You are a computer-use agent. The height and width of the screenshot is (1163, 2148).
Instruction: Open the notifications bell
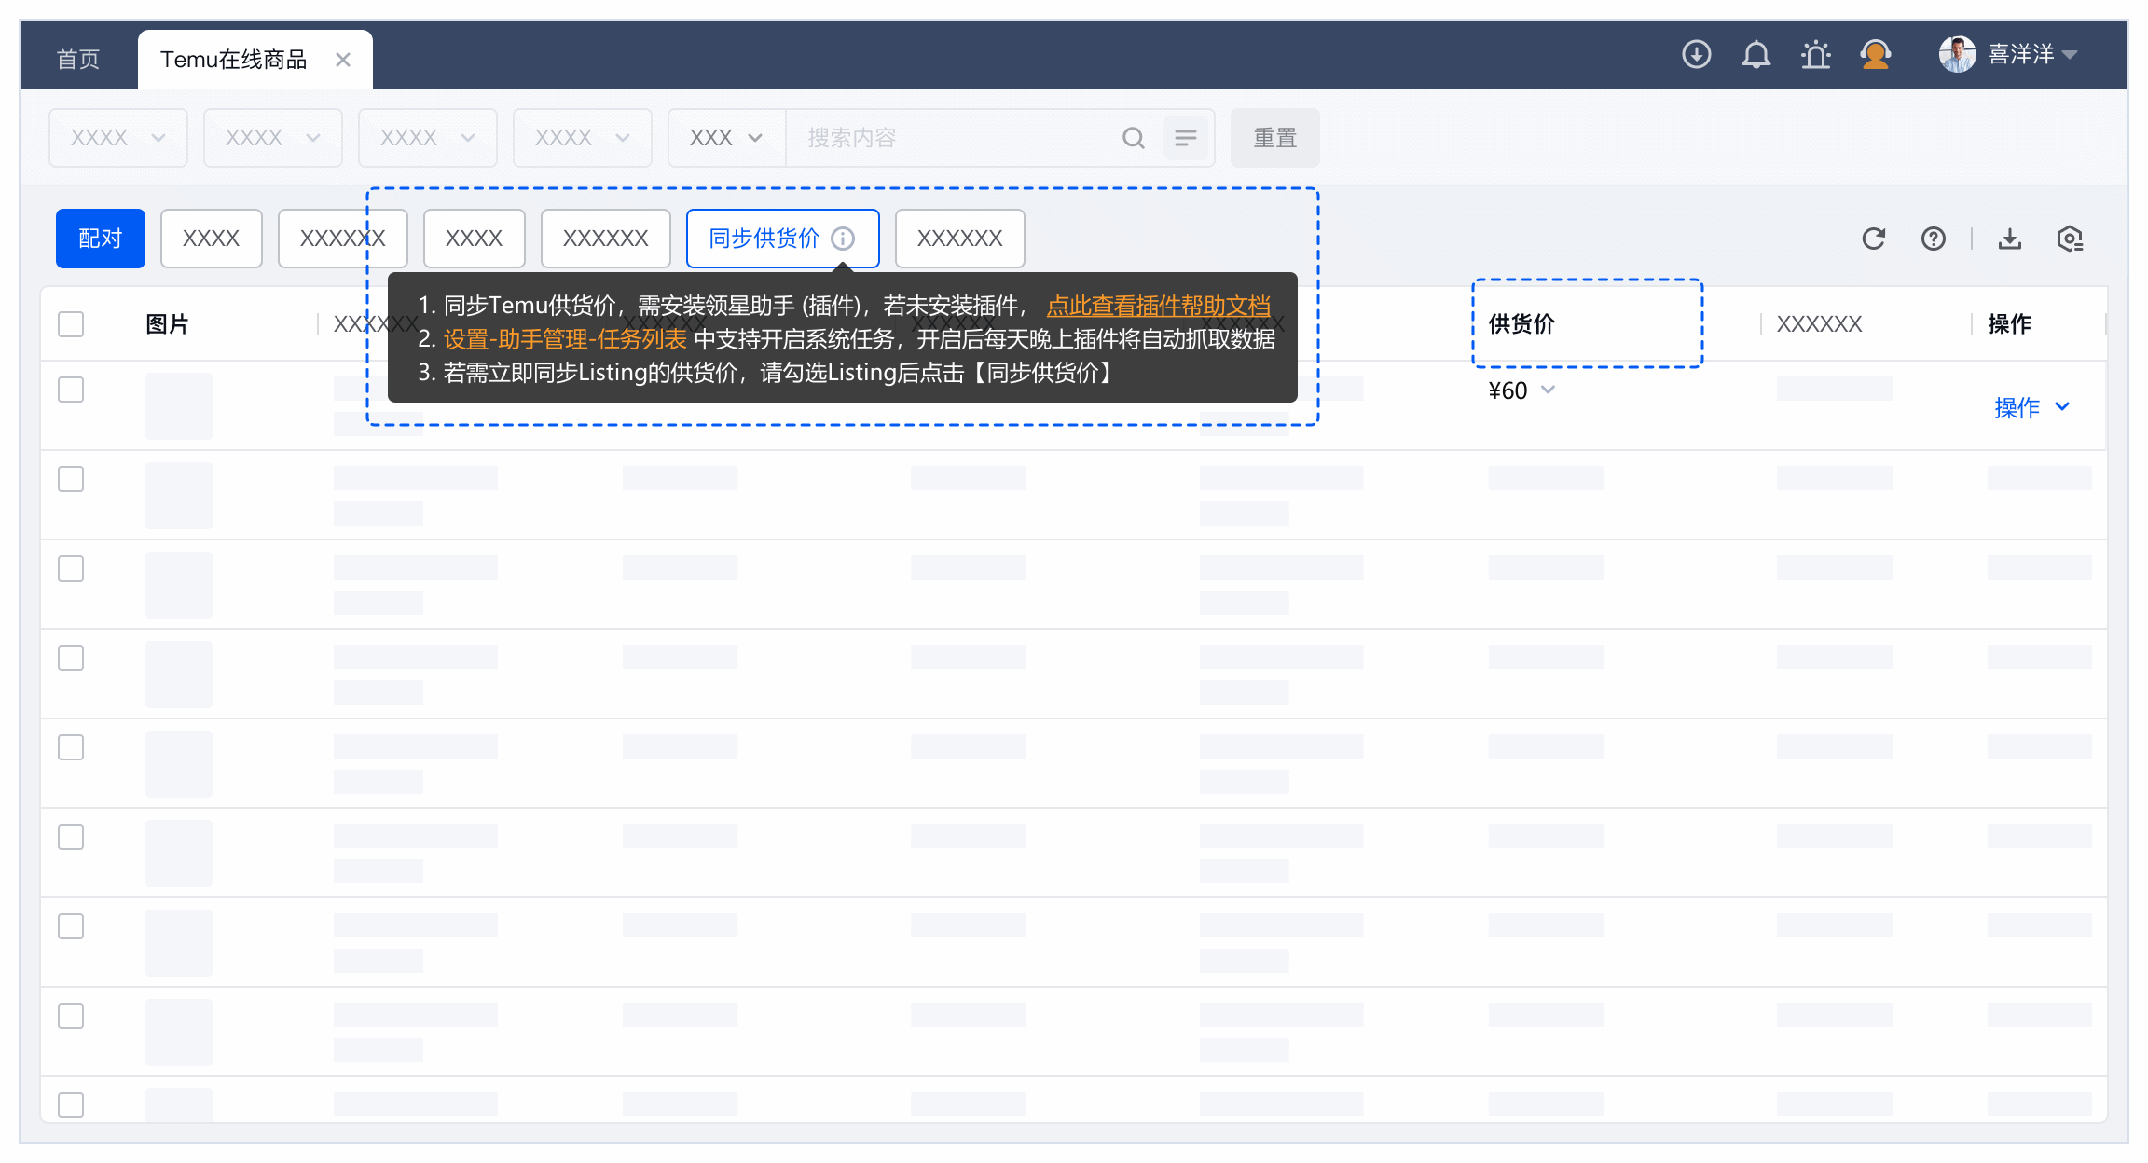coord(1756,55)
